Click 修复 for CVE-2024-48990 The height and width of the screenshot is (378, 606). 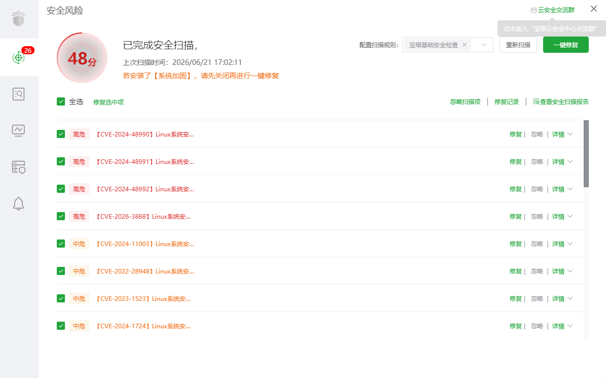(x=516, y=134)
